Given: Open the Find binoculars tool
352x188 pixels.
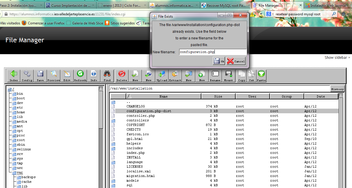Looking at the screenshot, I should [107, 76].
